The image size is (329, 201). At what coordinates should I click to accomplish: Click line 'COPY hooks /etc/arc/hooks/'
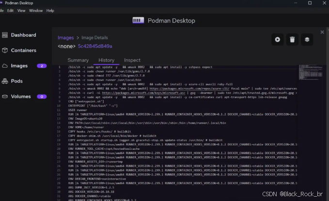click(99, 131)
